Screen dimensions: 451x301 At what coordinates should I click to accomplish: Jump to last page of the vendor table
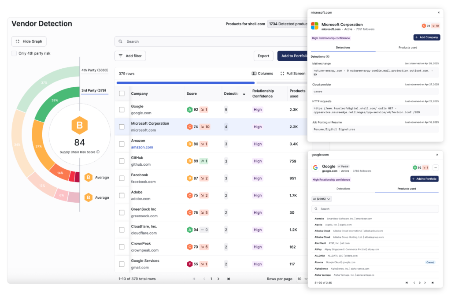click(229, 279)
